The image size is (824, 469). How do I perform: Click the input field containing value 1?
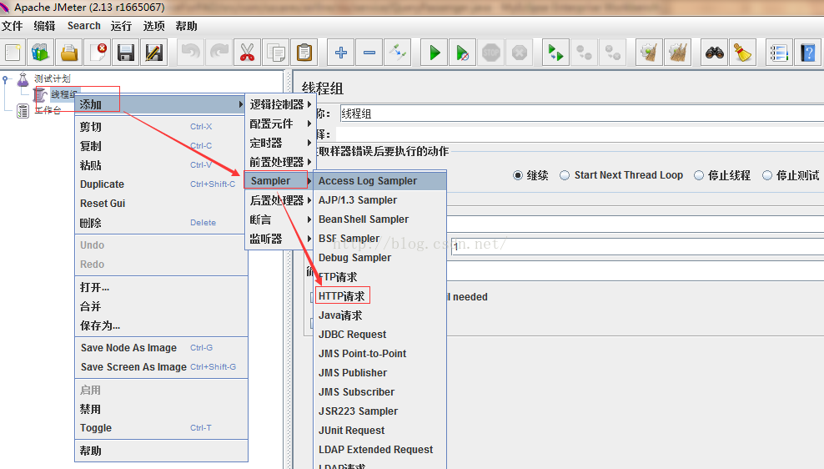tap(637, 246)
